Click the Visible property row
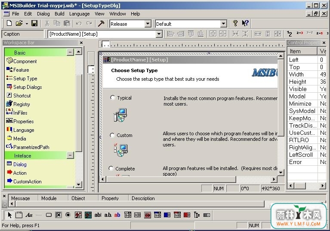This screenshot has width=330, height=231. point(307,89)
